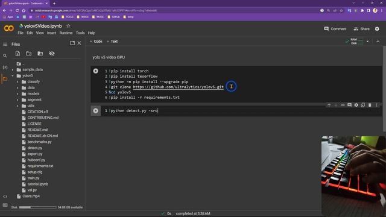Expand the models folder

point(17,94)
